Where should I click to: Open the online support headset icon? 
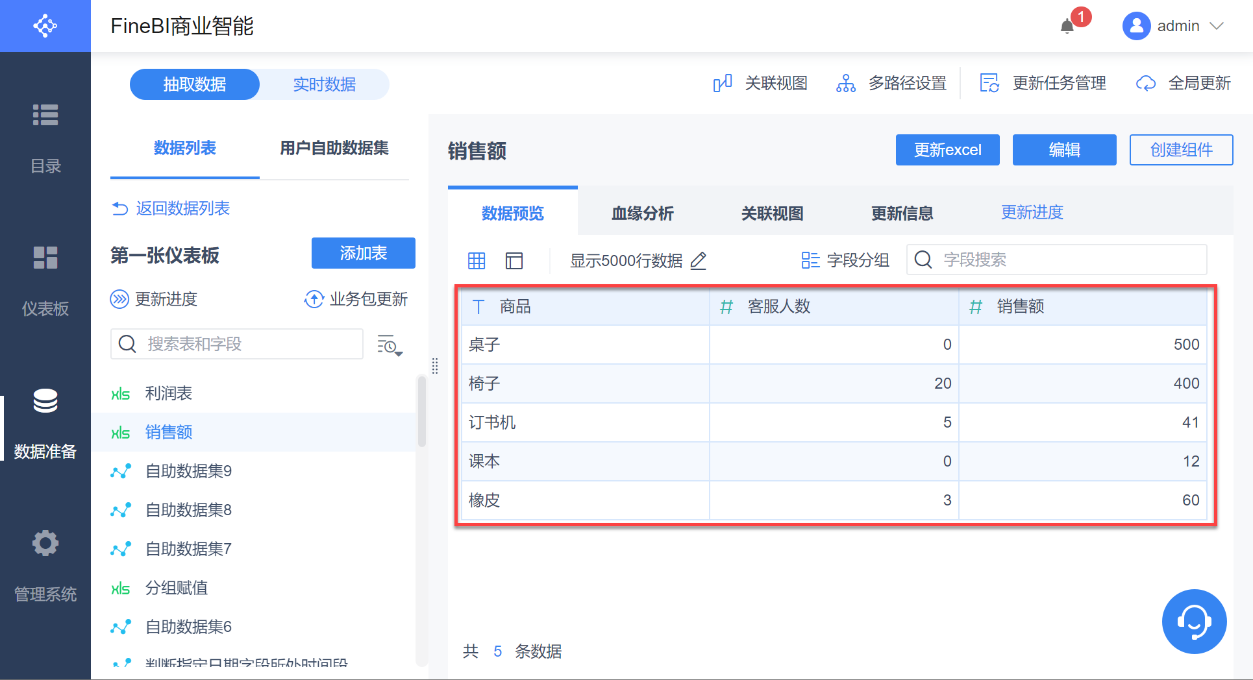pos(1194,622)
